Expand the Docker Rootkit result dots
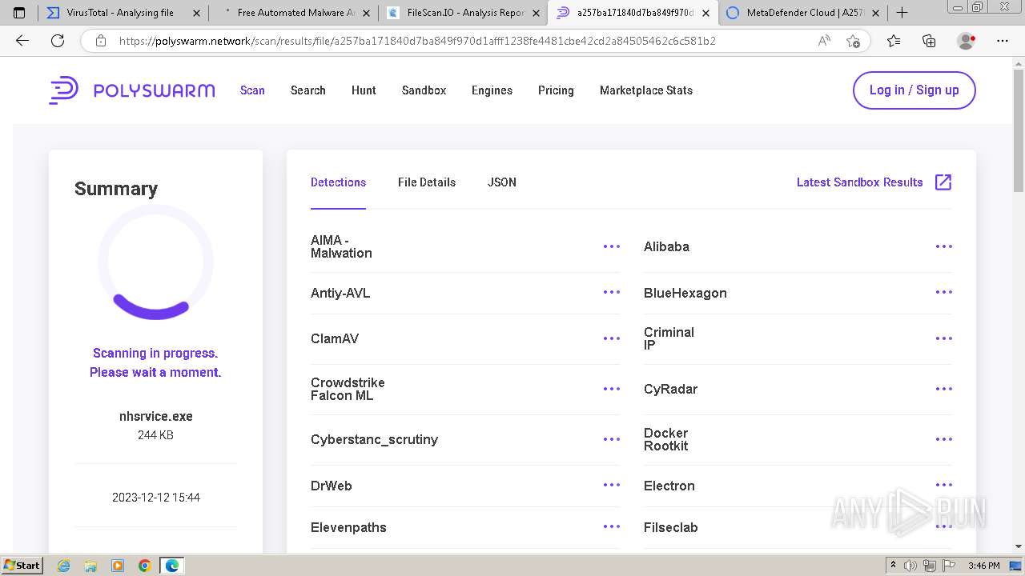 (944, 439)
